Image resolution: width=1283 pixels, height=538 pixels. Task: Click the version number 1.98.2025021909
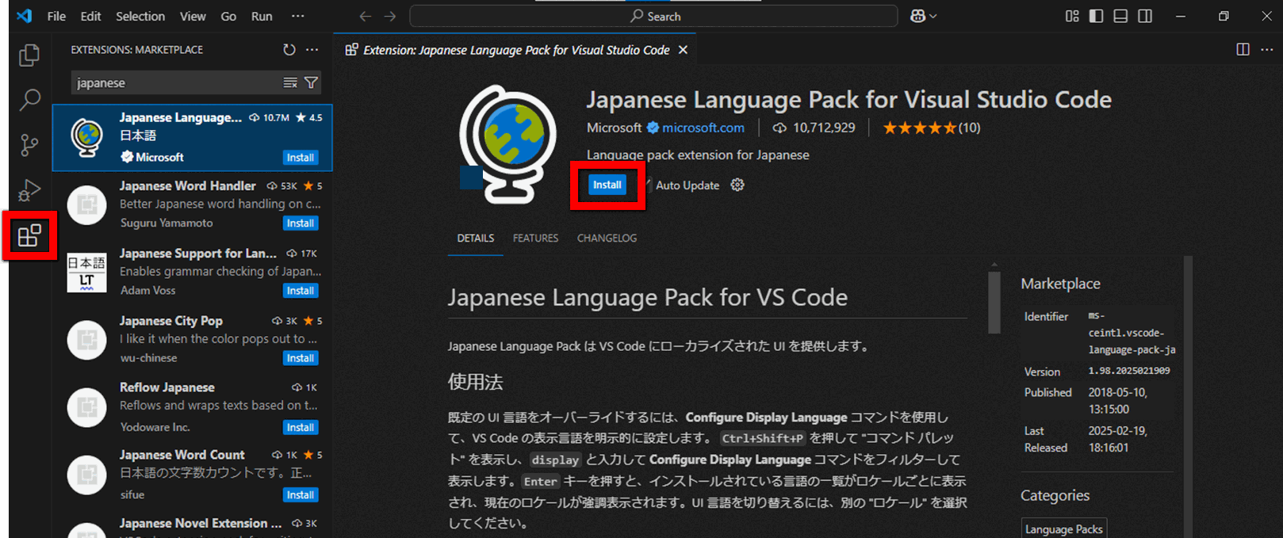point(1129,371)
